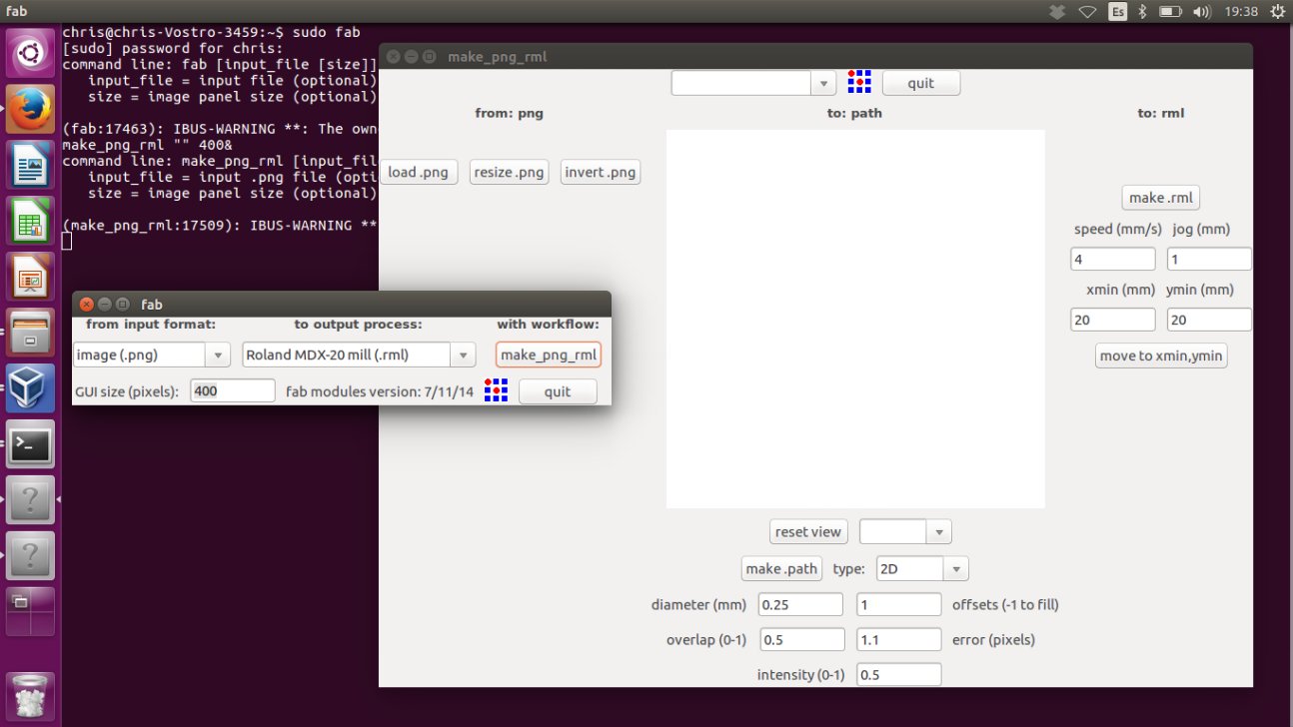Click the move to xmin,ymin button

click(1161, 356)
